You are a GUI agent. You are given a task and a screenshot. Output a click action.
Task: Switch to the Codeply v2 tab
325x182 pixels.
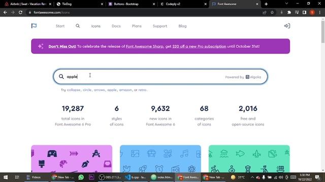click(183, 4)
